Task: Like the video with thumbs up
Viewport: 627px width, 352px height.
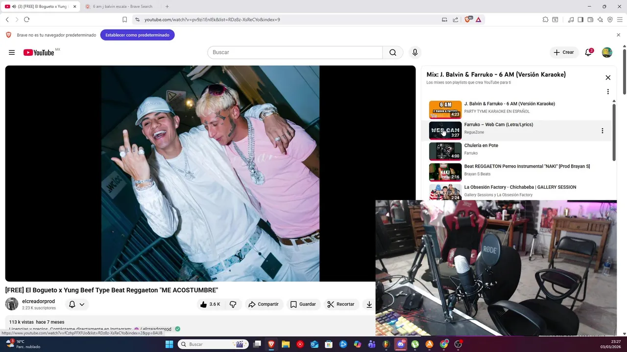Action: [210, 304]
